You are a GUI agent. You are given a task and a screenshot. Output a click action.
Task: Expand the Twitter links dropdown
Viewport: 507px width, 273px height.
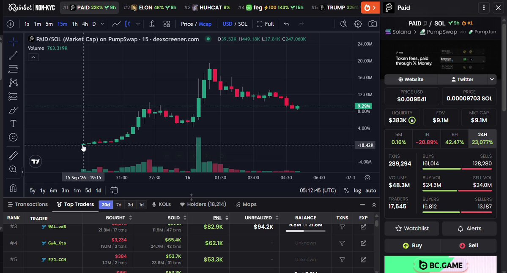click(x=492, y=79)
